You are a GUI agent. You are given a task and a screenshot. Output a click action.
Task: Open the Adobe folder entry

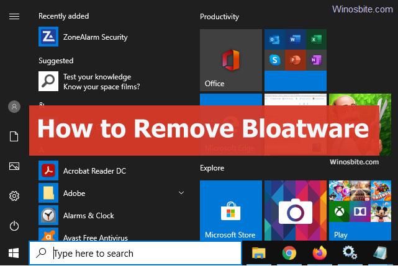point(75,193)
